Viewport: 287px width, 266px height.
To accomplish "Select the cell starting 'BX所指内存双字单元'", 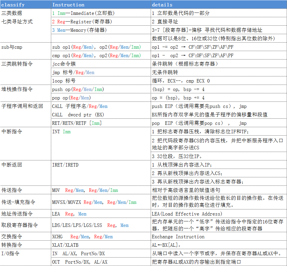I will [219, 115].
